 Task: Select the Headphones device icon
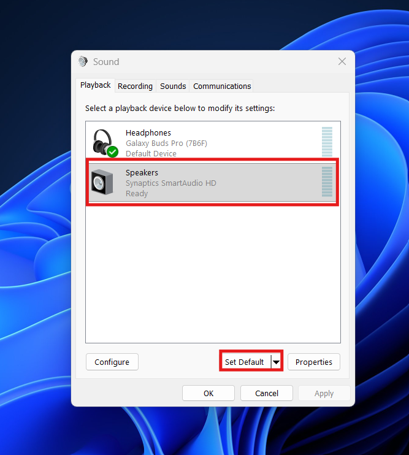pyautogui.click(x=105, y=143)
